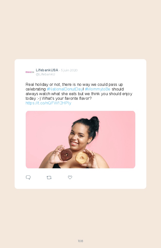Click the @LifebankU handle

tap(46, 74)
